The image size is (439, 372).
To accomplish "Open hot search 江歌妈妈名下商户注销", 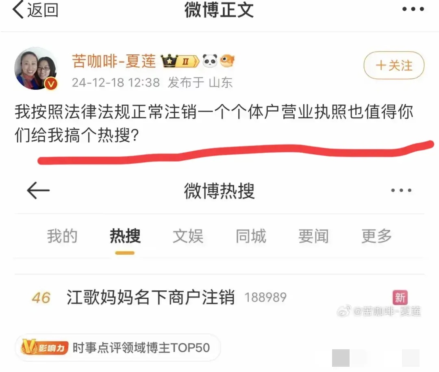I will [151, 297].
